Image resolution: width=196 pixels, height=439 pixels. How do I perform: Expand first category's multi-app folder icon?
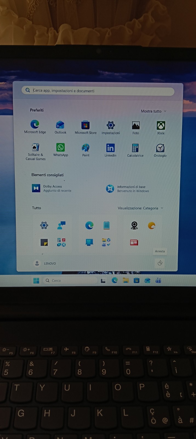(x=61, y=242)
